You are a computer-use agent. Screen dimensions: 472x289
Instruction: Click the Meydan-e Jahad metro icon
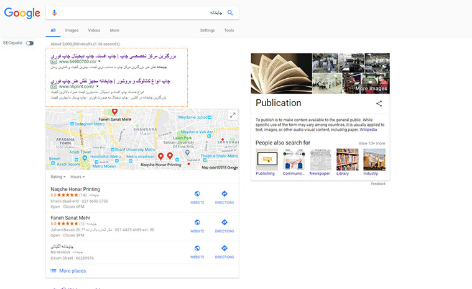[x=210, y=117]
